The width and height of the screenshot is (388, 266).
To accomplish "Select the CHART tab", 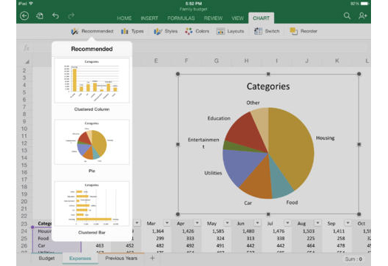I will [x=261, y=18].
